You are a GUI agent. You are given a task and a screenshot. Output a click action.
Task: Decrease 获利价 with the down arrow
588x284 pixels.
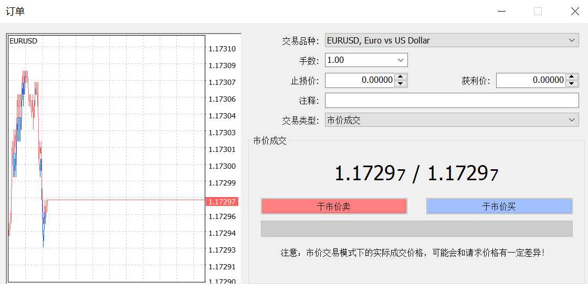tap(572, 83)
